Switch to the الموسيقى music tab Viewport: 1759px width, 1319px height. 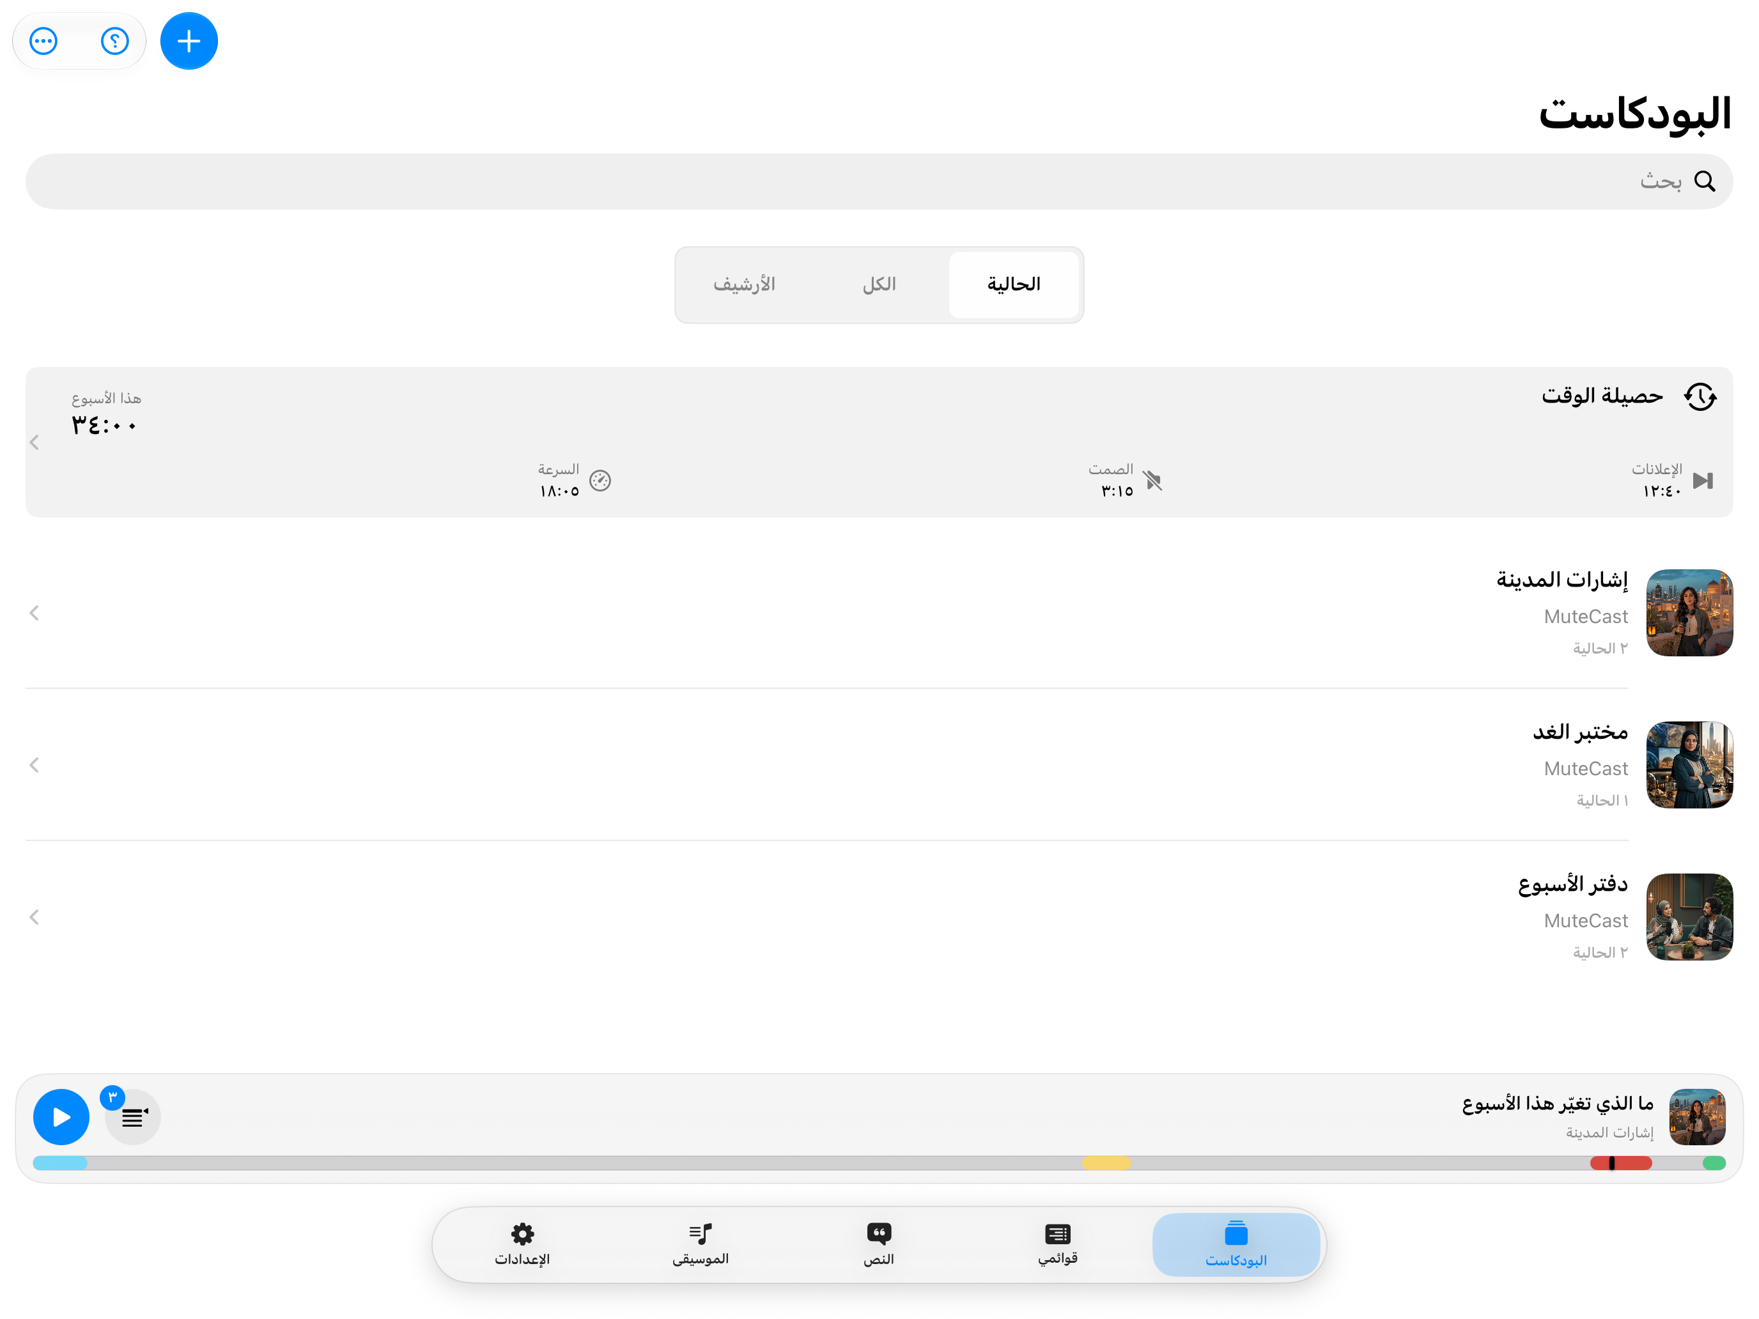click(x=701, y=1244)
